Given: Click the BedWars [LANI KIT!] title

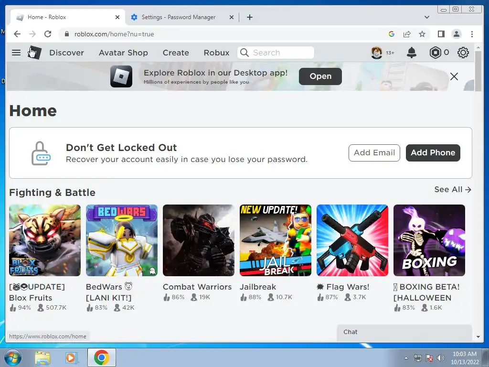Looking at the screenshot, I should (x=109, y=292).
